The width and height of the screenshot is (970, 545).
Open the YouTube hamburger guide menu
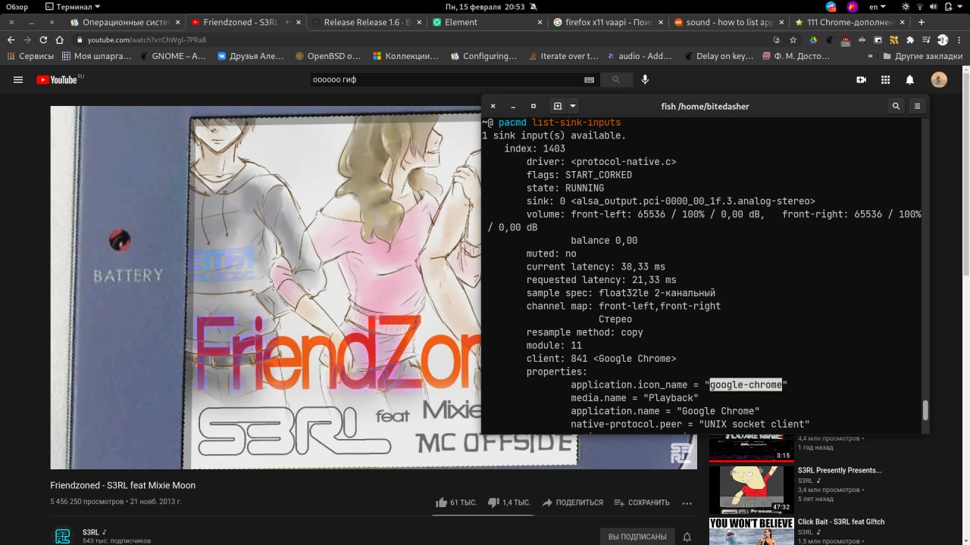pos(18,79)
